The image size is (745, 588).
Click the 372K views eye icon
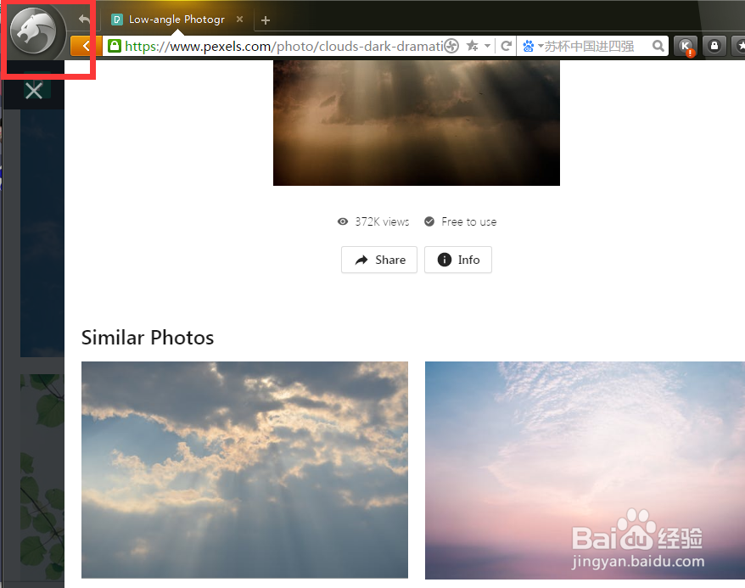pos(343,221)
